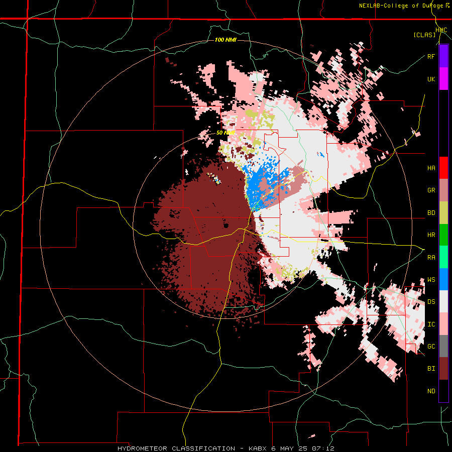Click the 'HHC' product code text

[x=441, y=30]
